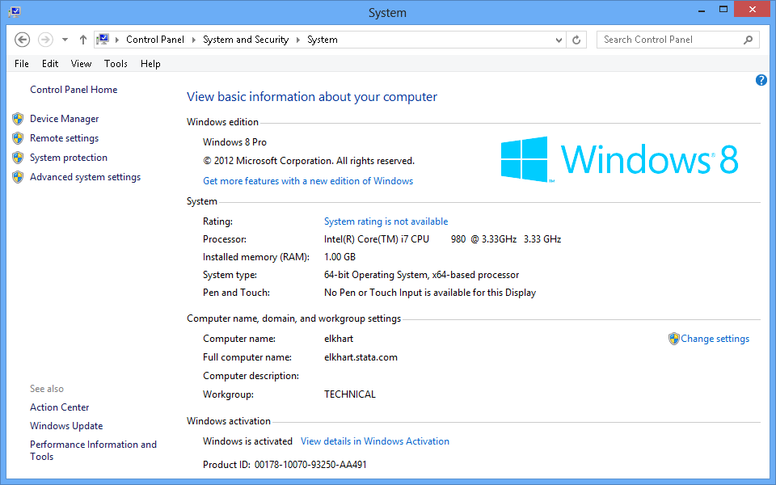Select the Windows 8 Pro edition text
Screen dimensions: 776x485
point(234,142)
